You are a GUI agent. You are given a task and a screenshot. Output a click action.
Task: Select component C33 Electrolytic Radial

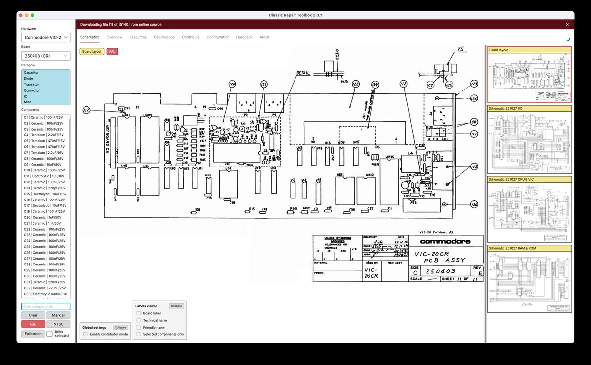(x=45, y=294)
